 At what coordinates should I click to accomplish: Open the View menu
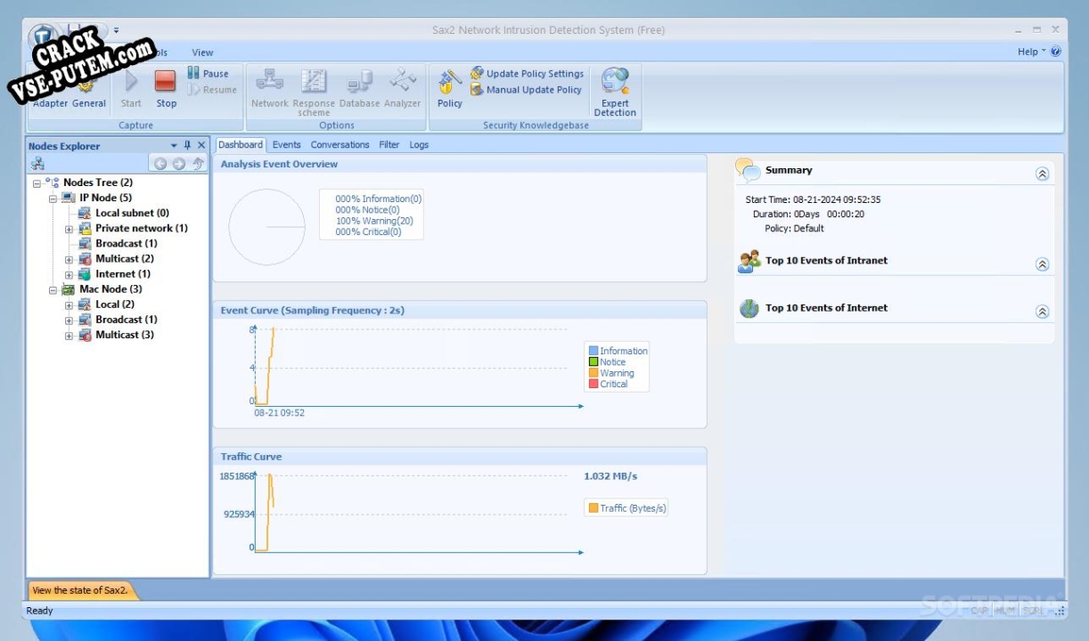(202, 53)
